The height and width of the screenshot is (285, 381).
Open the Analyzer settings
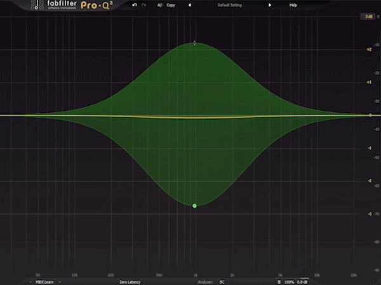(x=205, y=282)
